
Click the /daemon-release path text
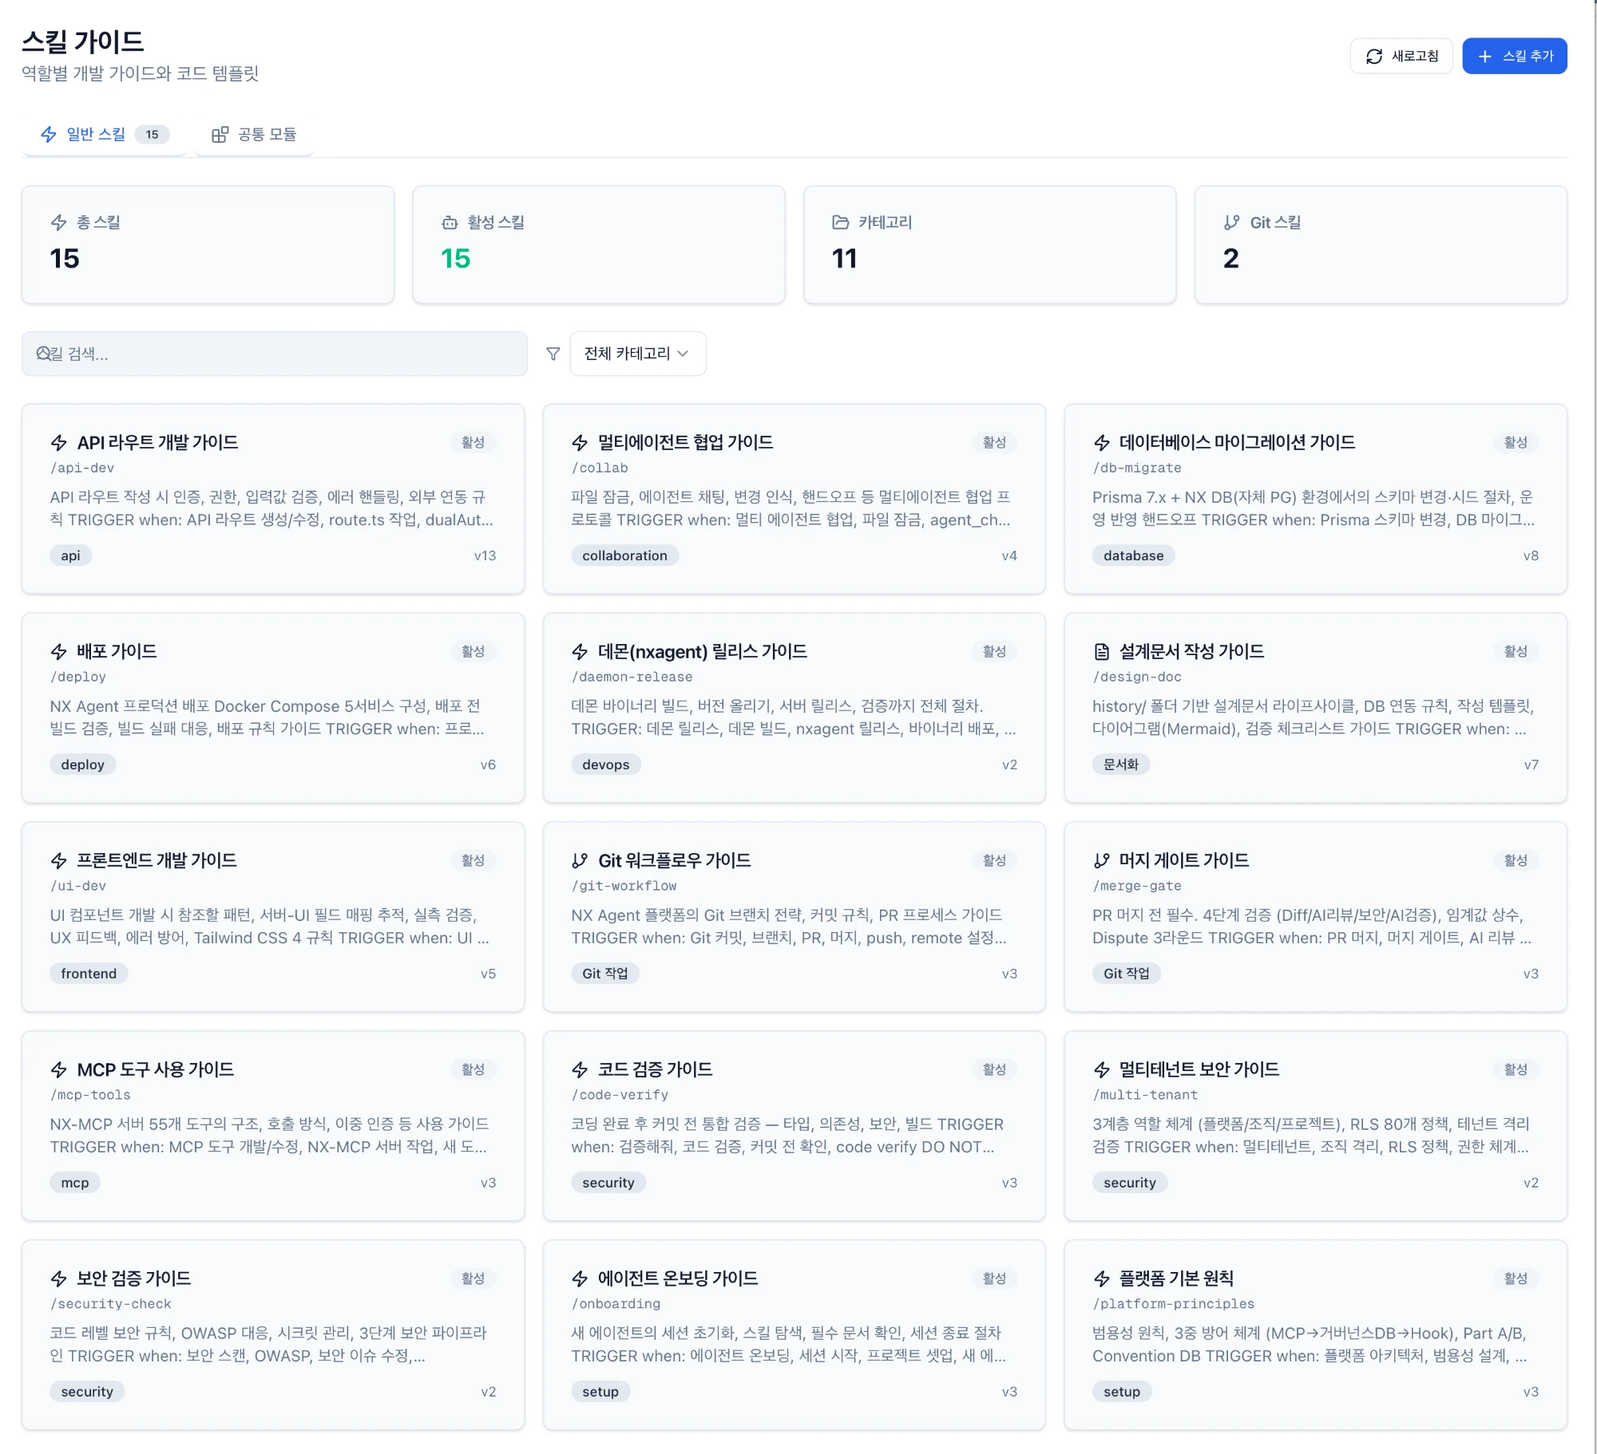click(x=632, y=677)
